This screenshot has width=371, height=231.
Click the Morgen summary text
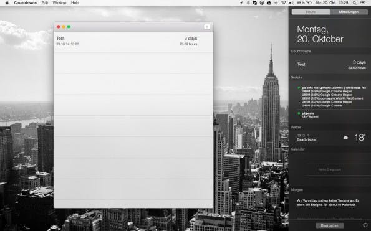click(328, 202)
